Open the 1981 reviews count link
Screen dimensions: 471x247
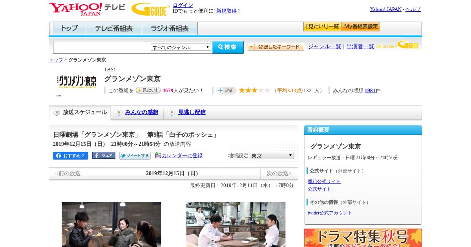[x=370, y=91]
